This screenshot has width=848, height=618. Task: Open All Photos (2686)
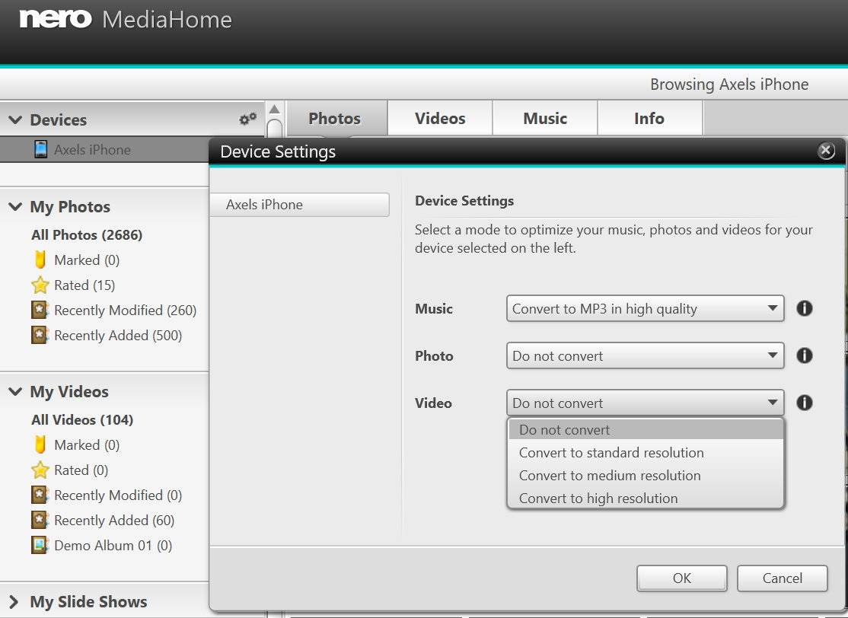(x=87, y=234)
